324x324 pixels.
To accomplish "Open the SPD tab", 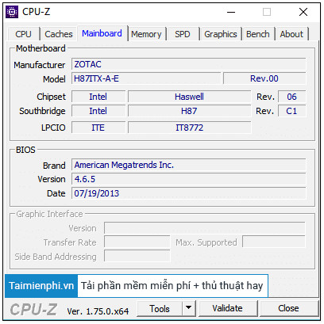I will pyautogui.click(x=183, y=34).
